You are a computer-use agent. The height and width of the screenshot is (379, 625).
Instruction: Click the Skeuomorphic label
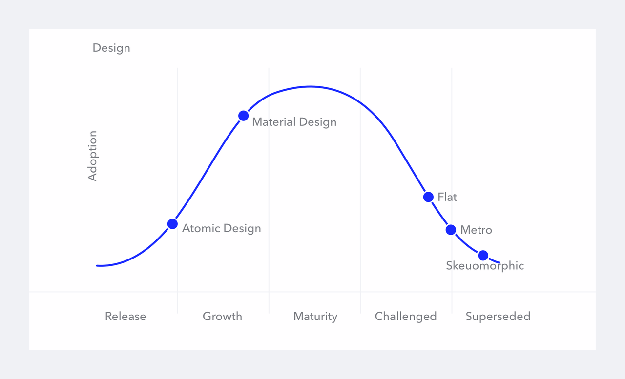(485, 266)
